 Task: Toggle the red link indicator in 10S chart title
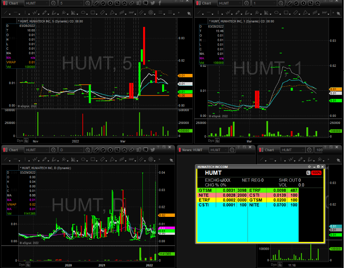tap(261, 150)
